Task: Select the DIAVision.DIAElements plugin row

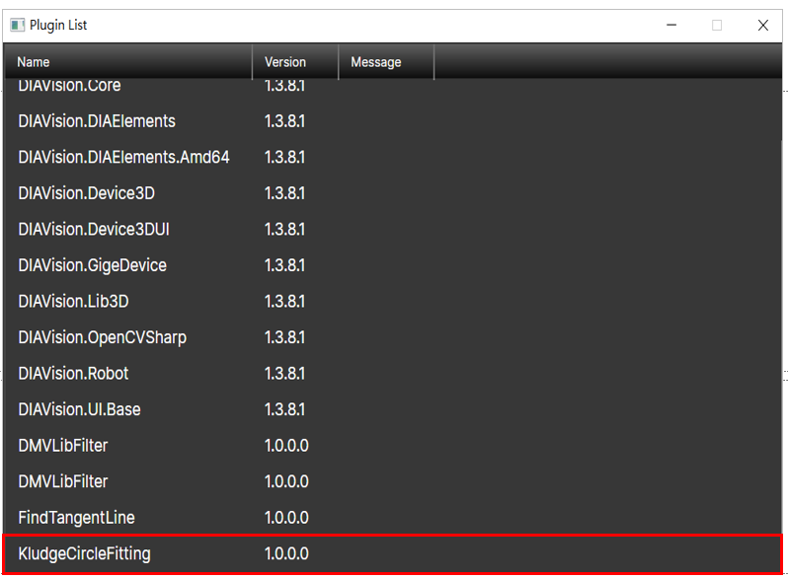Action: (97, 121)
